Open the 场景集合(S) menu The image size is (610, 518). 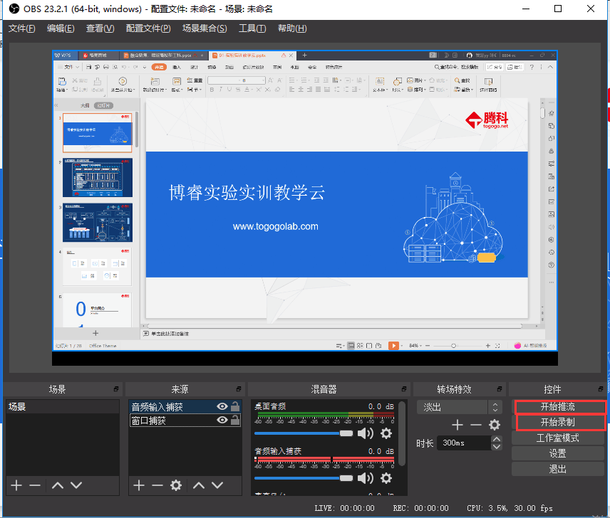205,28
